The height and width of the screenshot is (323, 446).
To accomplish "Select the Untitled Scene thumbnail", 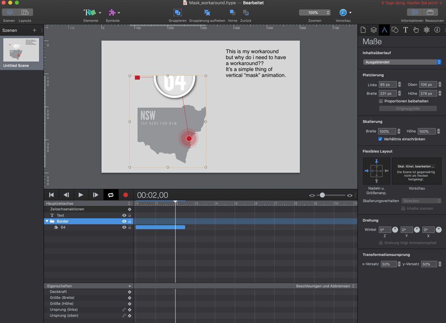I will coord(20,50).
